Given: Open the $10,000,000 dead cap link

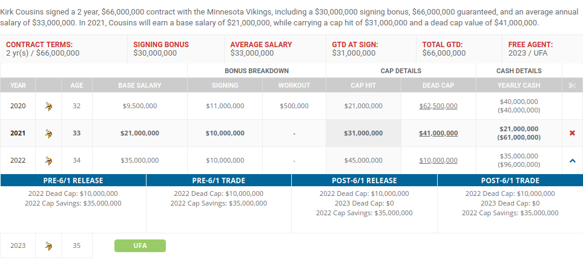Looking at the screenshot, I should pos(438,160).
